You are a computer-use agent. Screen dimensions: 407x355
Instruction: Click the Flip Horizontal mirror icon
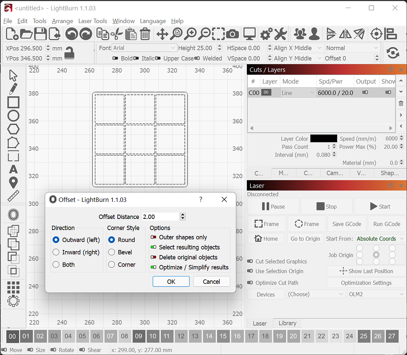345,35
